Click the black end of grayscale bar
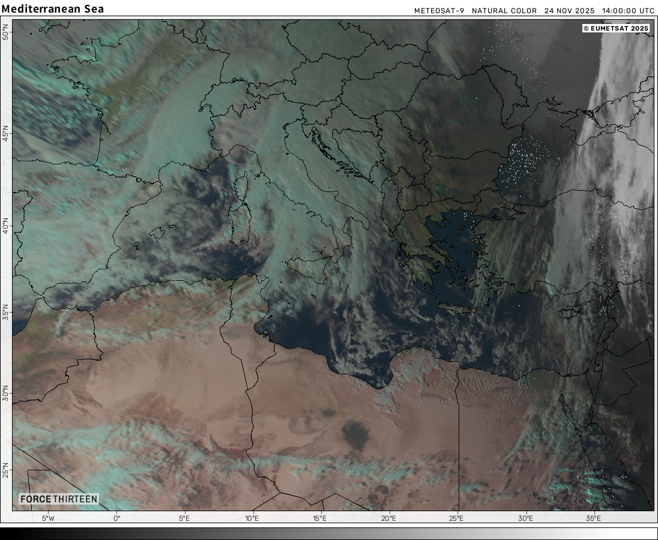This screenshot has width=658, height=540. 5,533
